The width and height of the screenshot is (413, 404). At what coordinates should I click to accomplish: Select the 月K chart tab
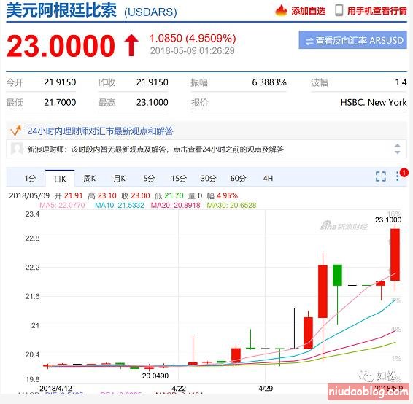click(119, 179)
